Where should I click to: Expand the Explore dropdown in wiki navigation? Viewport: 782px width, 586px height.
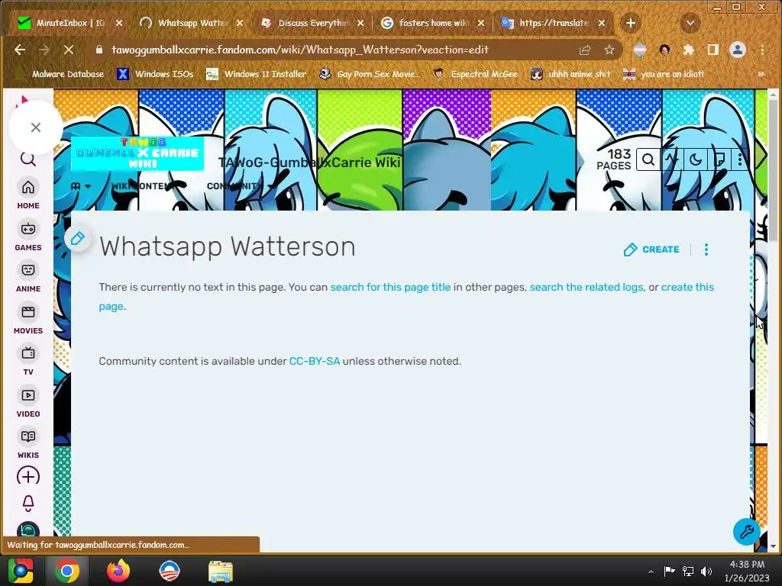tap(81, 186)
